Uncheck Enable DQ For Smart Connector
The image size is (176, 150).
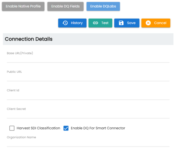pos(66,128)
